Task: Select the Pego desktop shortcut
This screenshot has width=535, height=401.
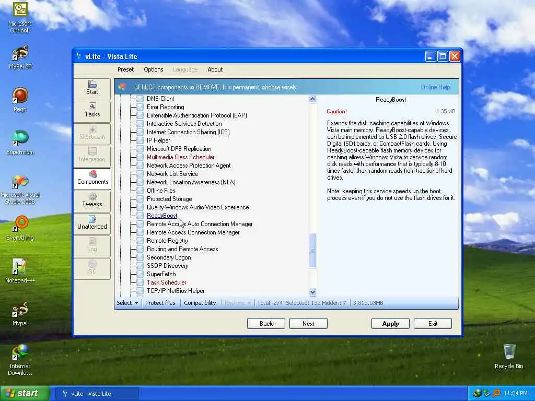Action: (x=20, y=100)
